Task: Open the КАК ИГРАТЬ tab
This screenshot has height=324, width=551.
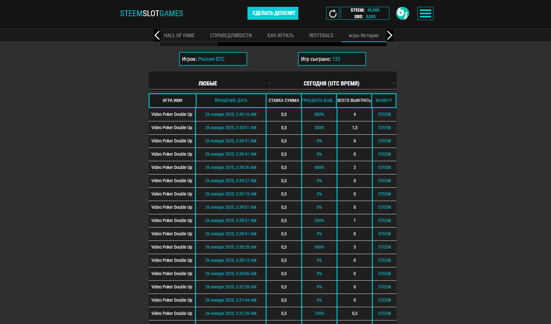Action: coord(280,36)
